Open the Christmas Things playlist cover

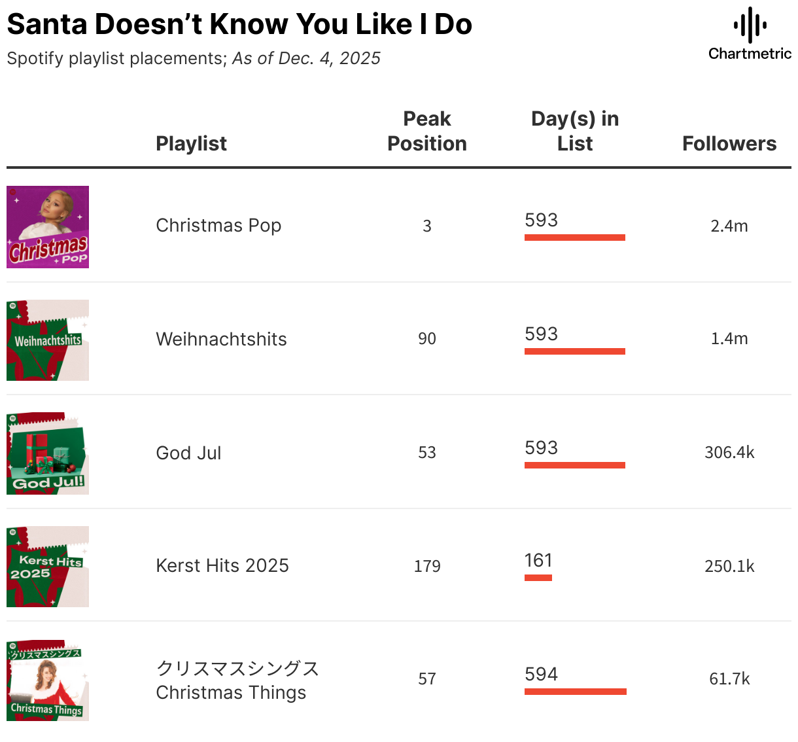tap(48, 680)
